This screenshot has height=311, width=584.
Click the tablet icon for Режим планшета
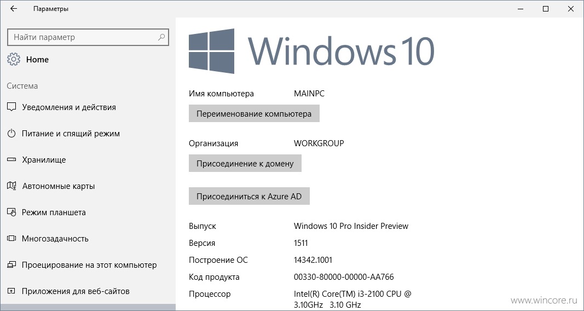(x=11, y=212)
